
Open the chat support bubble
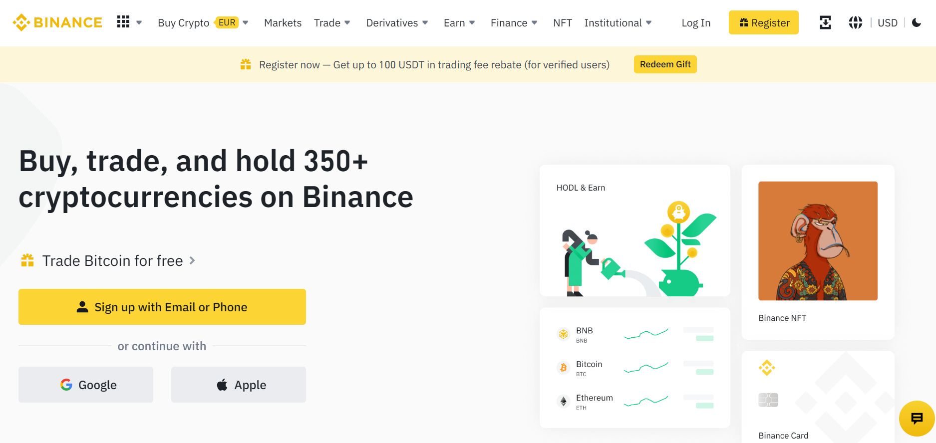[x=917, y=419]
